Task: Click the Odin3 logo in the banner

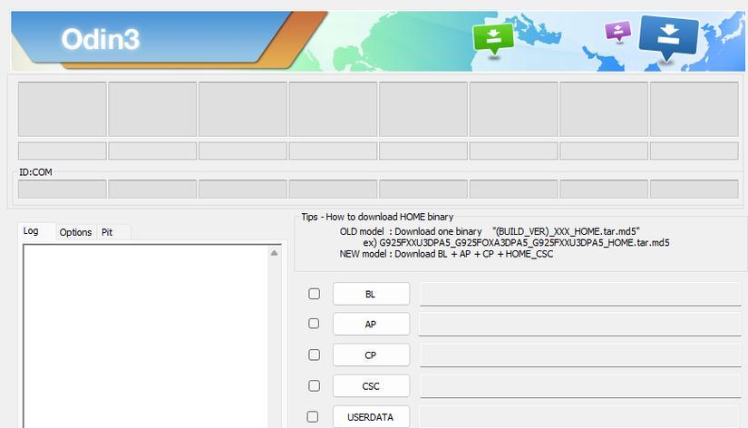Action: point(100,39)
